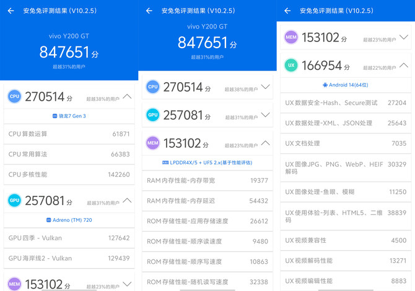Screen dimensions: 415x291
Task: Tap the 847651 total score in the left screenshot
Action: pos(69,52)
